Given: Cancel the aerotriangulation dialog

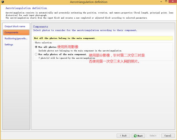Looking at the screenshot, I should coord(168,136).
